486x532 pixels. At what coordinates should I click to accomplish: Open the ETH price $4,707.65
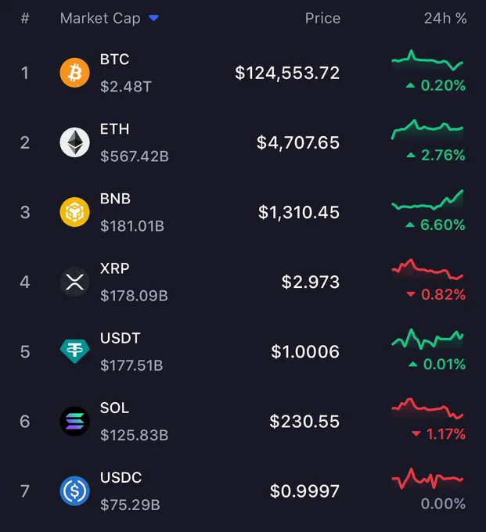point(298,142)
